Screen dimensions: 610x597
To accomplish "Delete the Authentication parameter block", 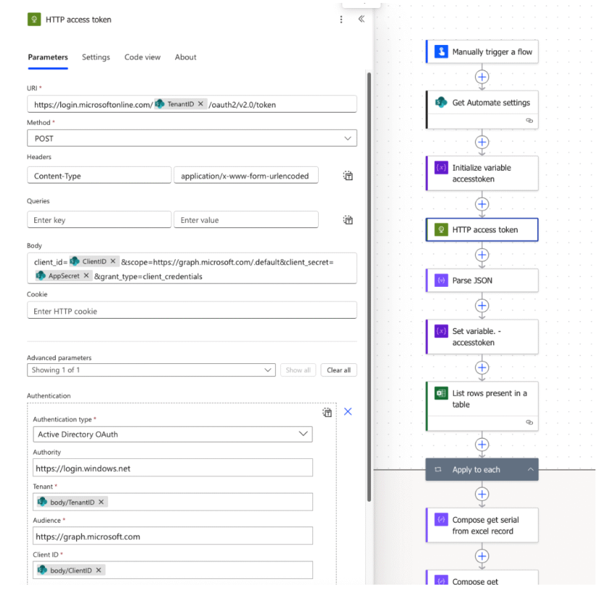I will tap(328, 412).
